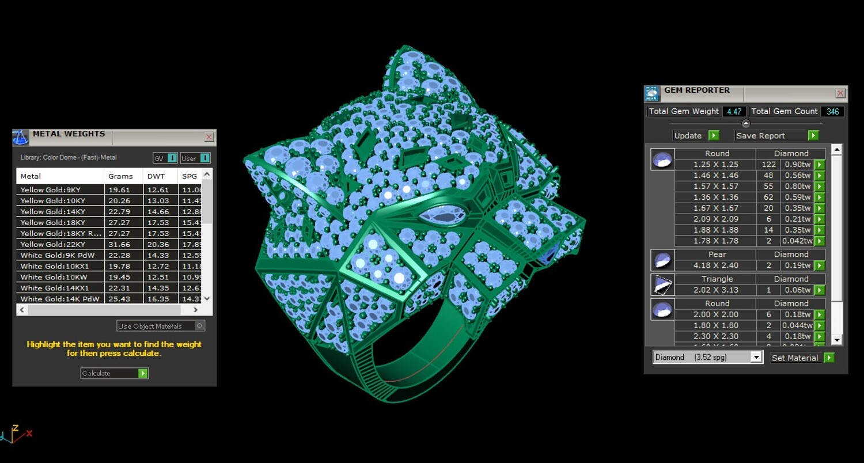
Task: Click the Gem Reporter panel icon
Action: point(651,93)
